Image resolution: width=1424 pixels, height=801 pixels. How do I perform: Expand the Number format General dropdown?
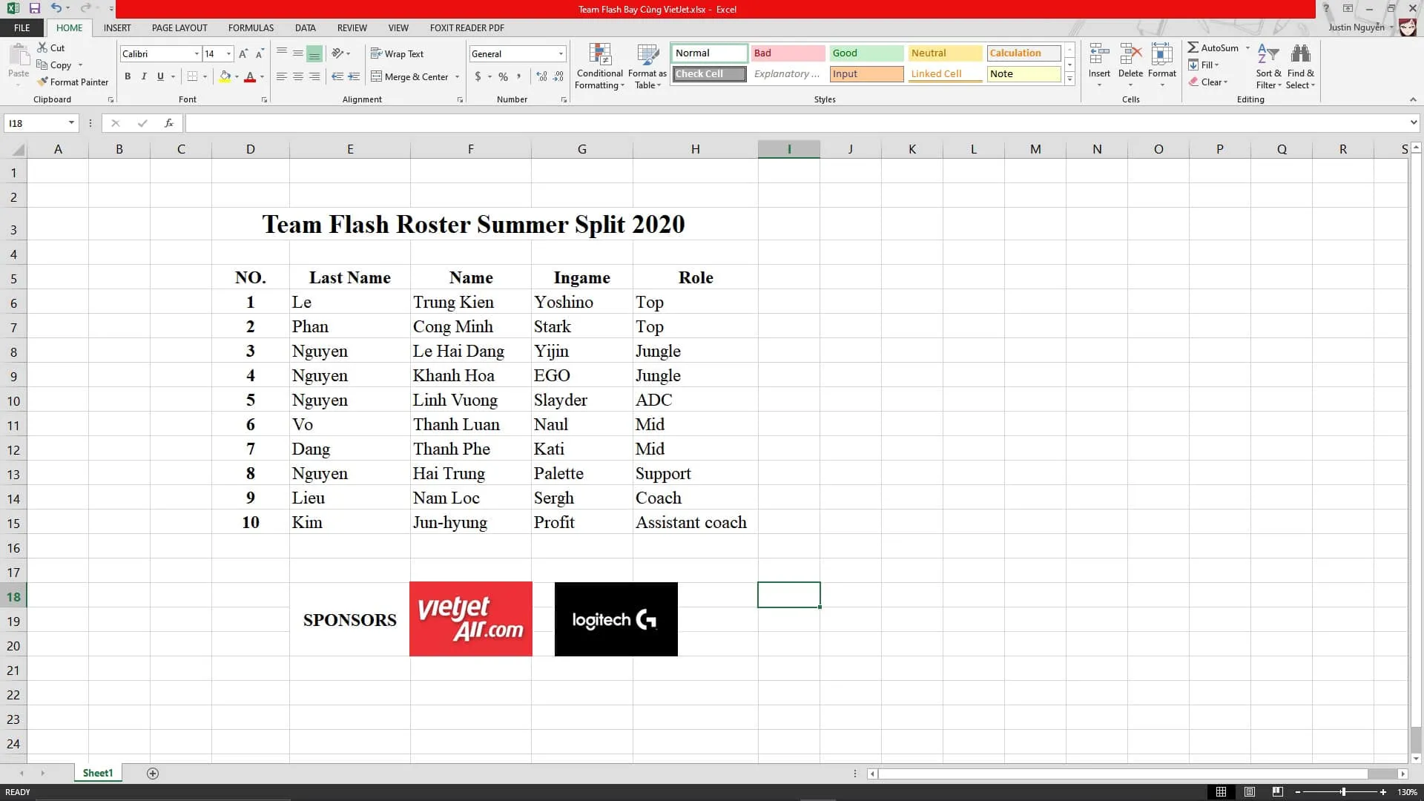point(561,53)
